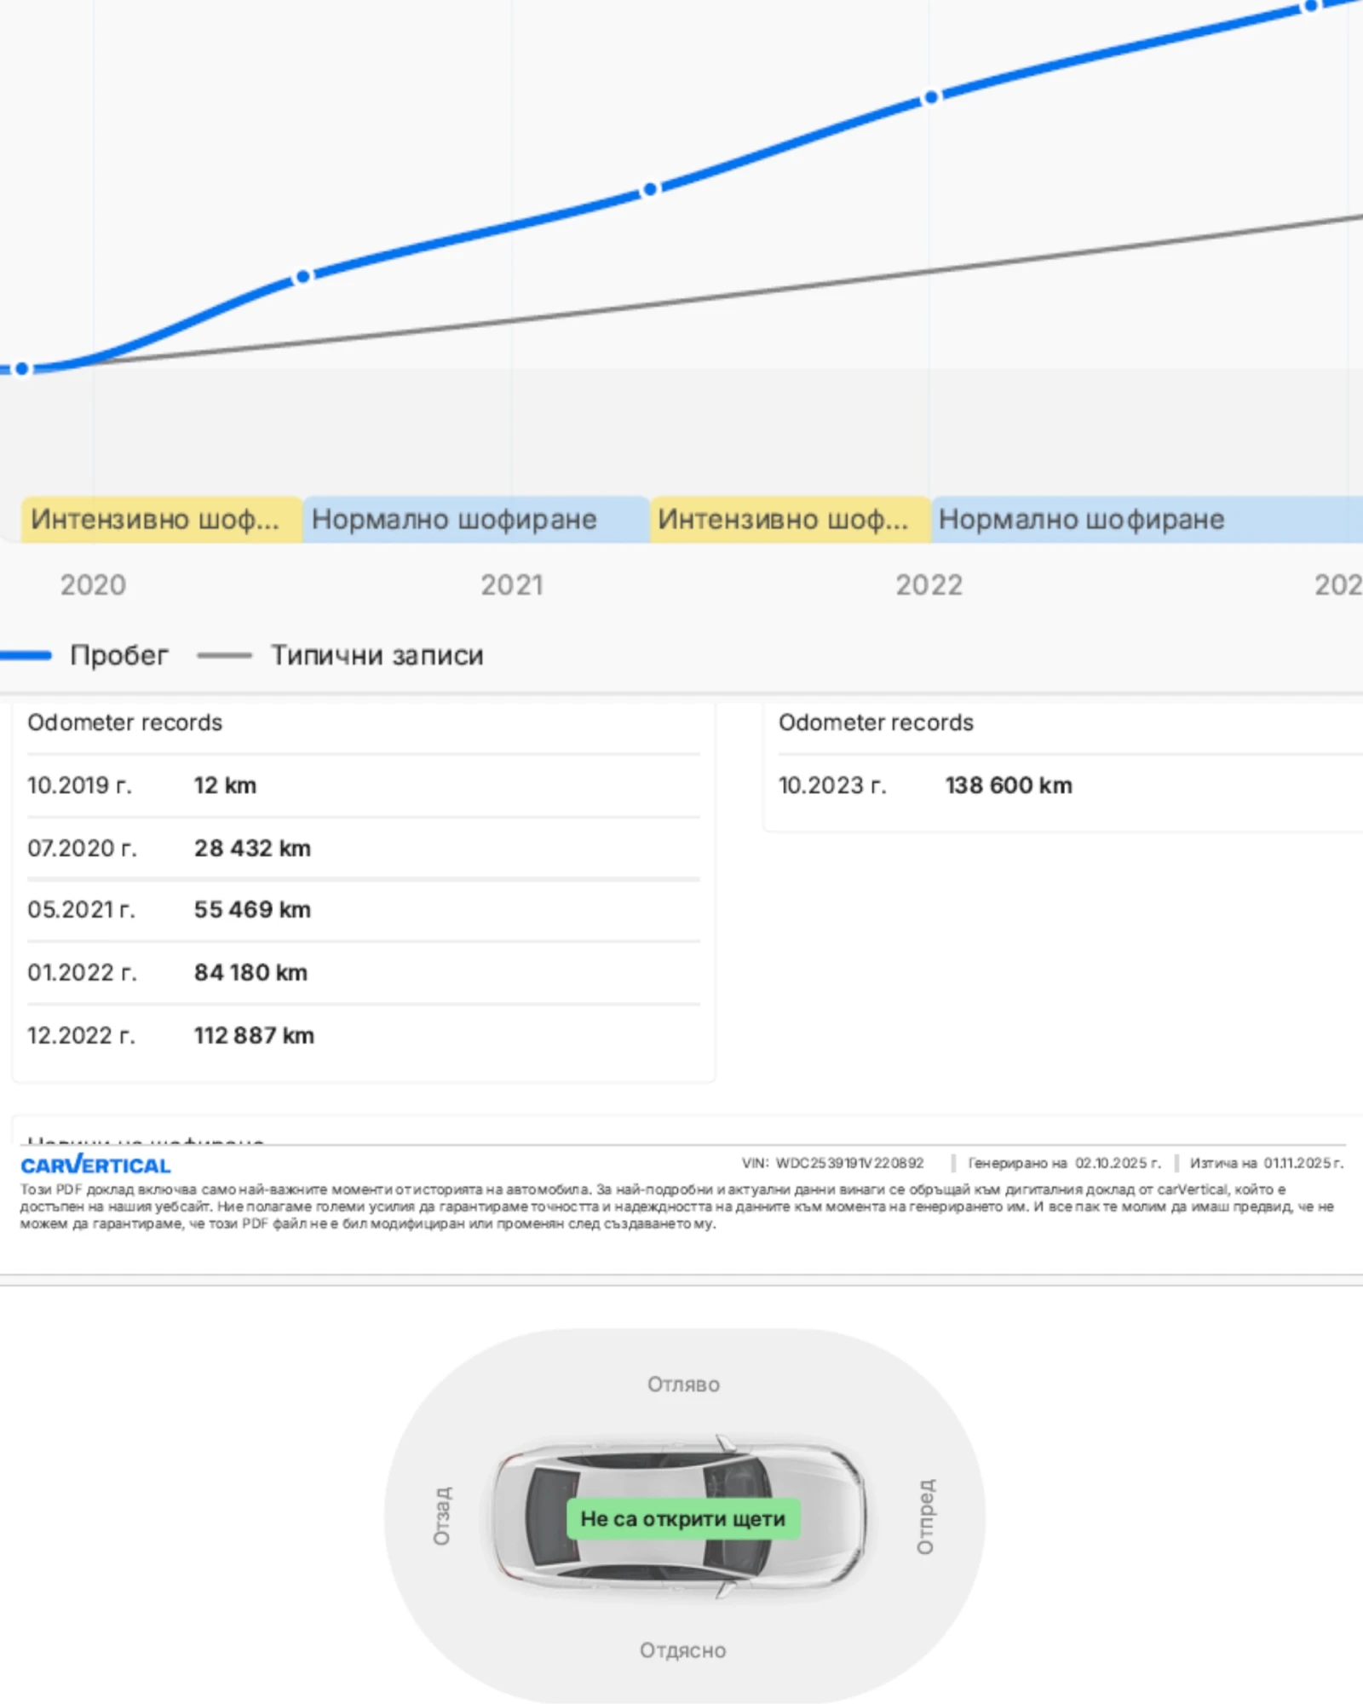Click the 'Не са открити щети' green badge
The width and height of the screenshot is (1363, 1704).
point(682,1518)
